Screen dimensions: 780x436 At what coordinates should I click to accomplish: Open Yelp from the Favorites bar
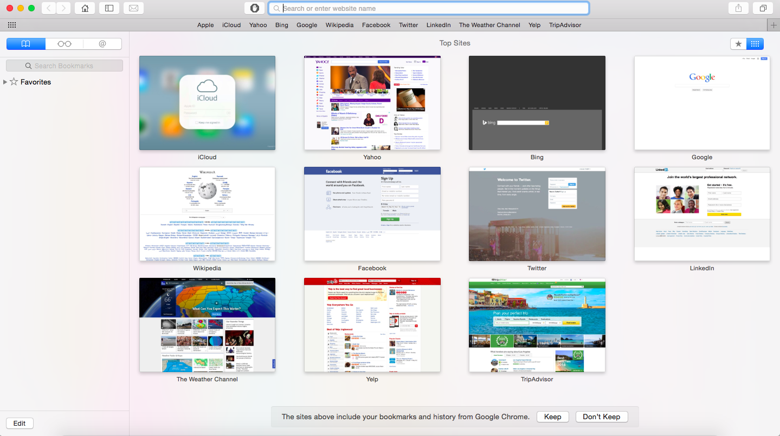pyautogui.click(x=534, y=25)
